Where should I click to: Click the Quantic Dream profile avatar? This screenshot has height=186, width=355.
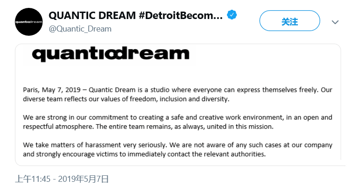coord(29,22)
